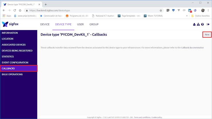Open the help question mark icon
212x119 pixels.
pos(202,24)
